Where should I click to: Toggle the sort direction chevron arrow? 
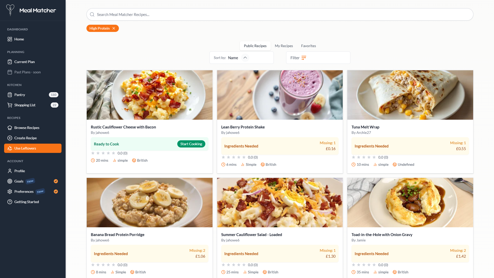pos(245,58)
